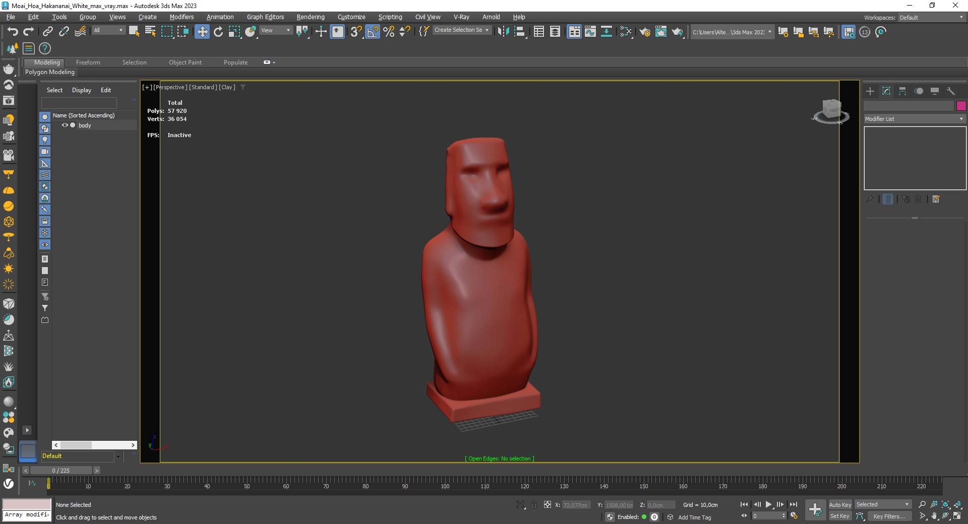968x524 pixels.
Task: Switch to the Freeform ribbon tab
Action: [88, 62]
